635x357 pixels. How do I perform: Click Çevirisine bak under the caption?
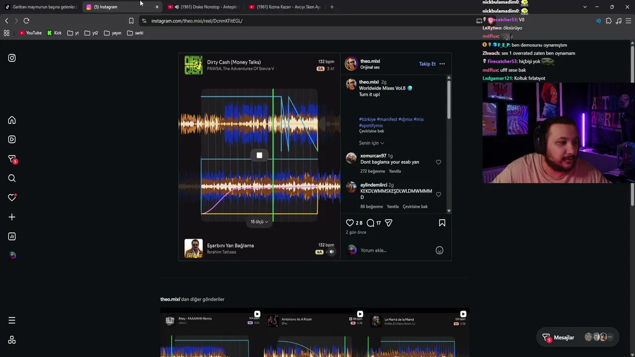372,131
